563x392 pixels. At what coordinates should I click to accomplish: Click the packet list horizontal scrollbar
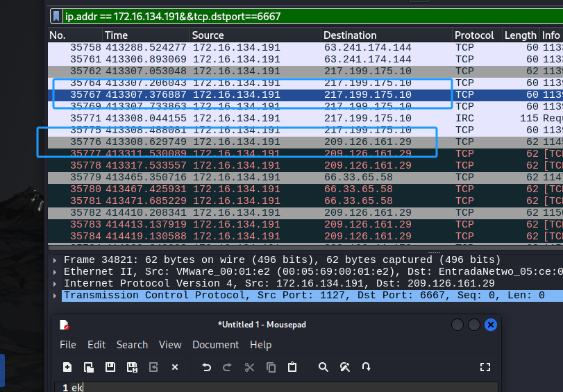[305, 247]
